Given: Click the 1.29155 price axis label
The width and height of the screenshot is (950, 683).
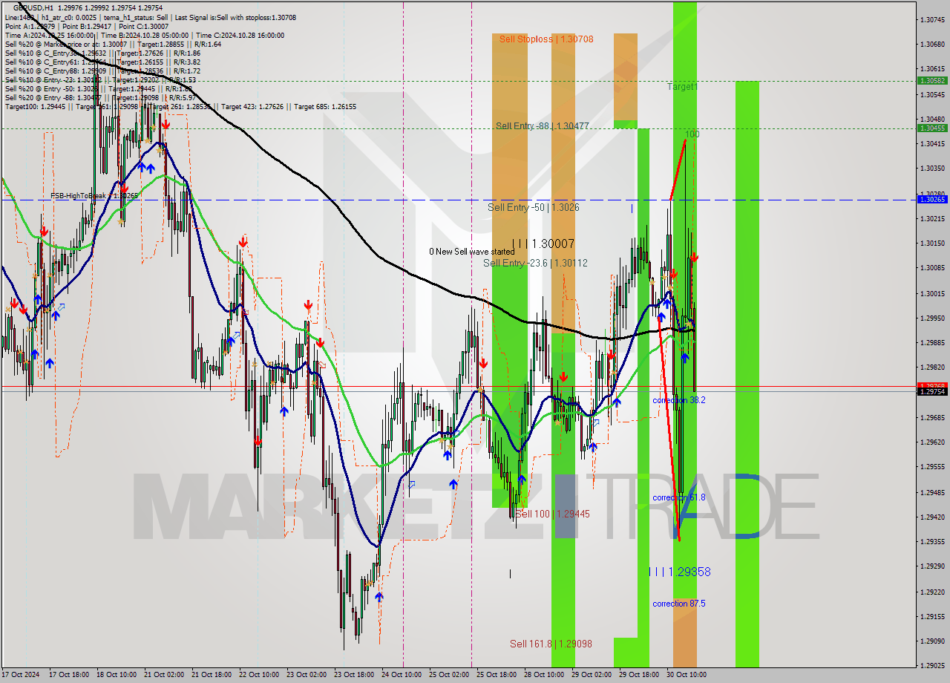Looking at the screenshot, I should (x=932, y=616).
